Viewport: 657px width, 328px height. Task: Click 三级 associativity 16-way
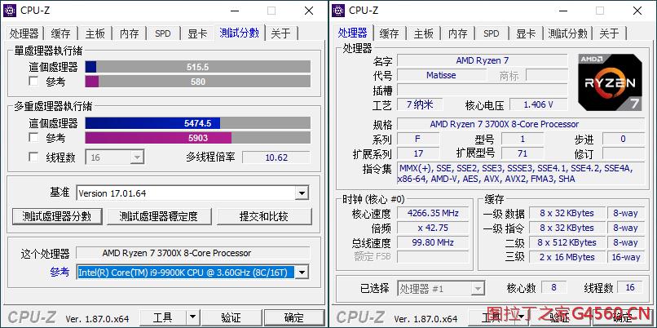click(x=626, y=257)
